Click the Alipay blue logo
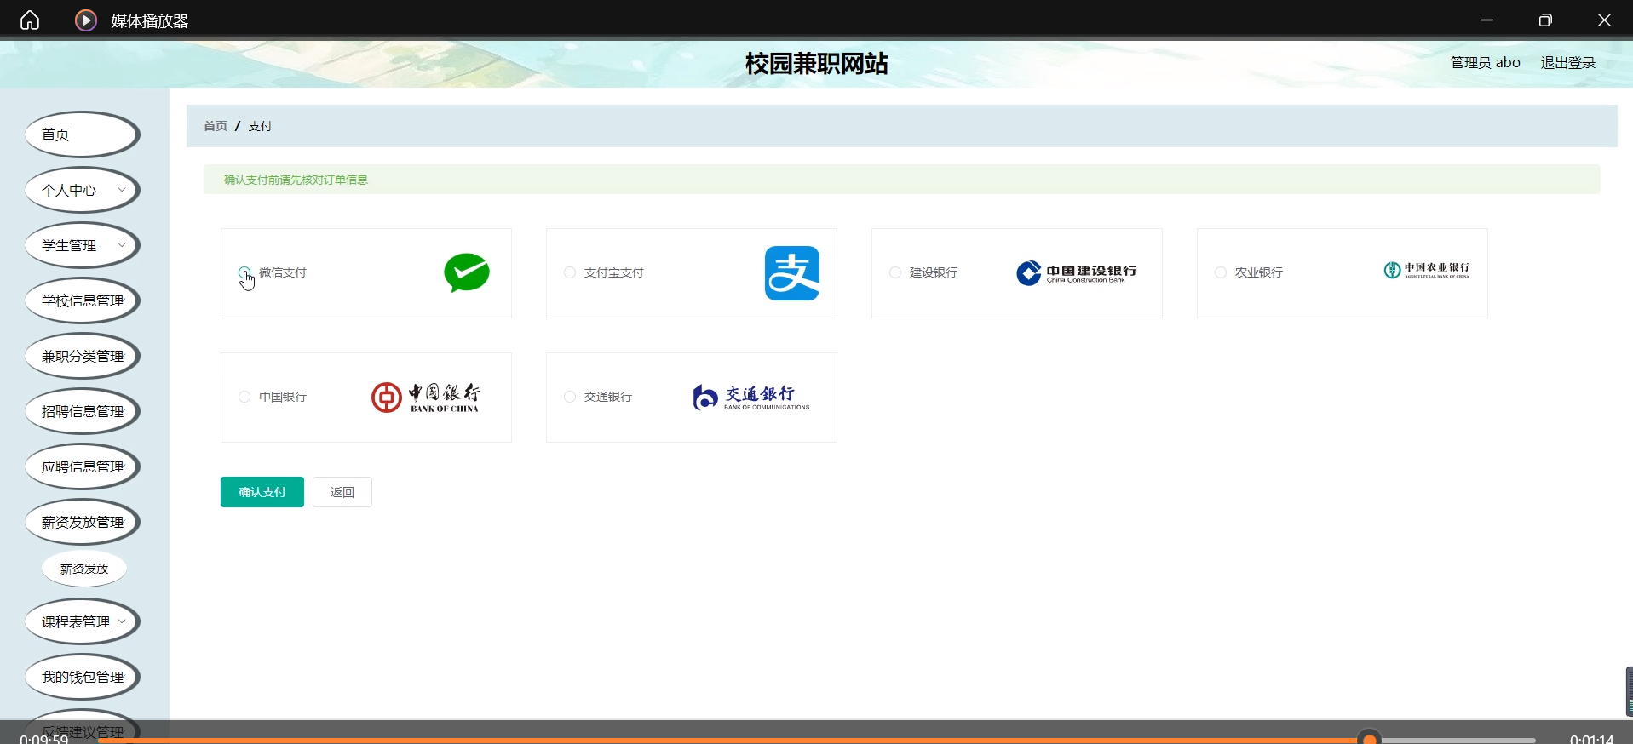This screenshot has height=744, width=1633. pos(792,273)
